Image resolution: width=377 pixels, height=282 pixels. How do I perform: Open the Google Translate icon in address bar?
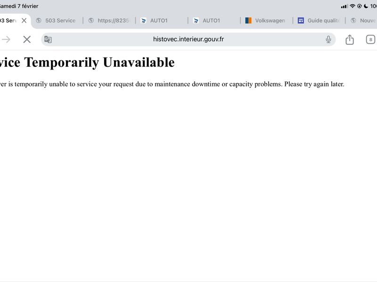point(48,39)
